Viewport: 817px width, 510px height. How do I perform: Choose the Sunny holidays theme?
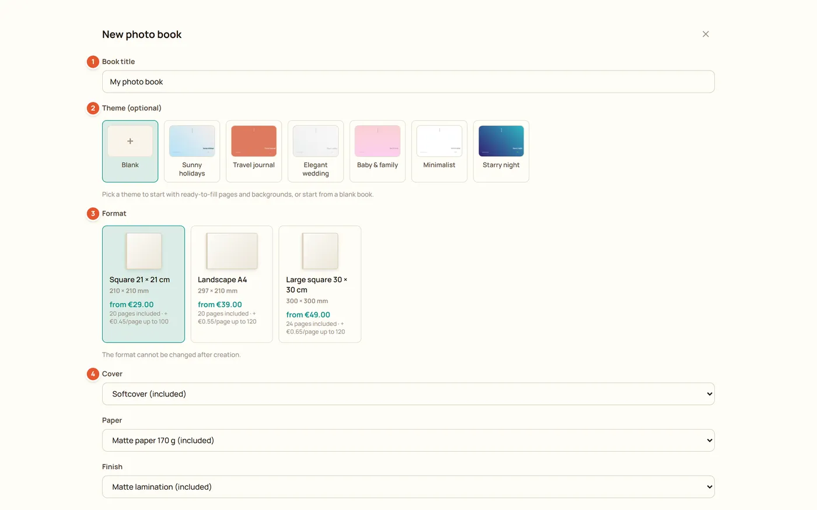point(192,152)
